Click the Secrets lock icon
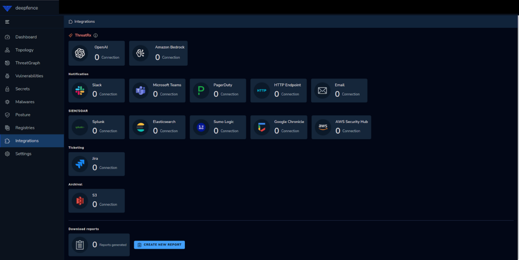The width and height of the screenshot is (519, 260). [x=7, y=89]
